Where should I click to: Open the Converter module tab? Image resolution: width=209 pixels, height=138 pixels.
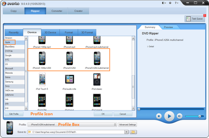(57, 11)
